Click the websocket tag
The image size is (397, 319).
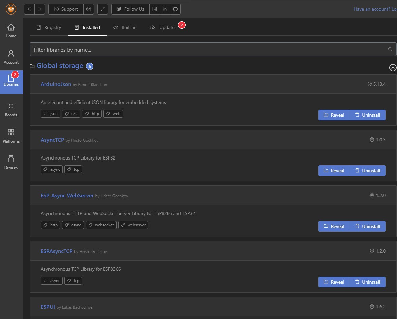tap(101, 225)
